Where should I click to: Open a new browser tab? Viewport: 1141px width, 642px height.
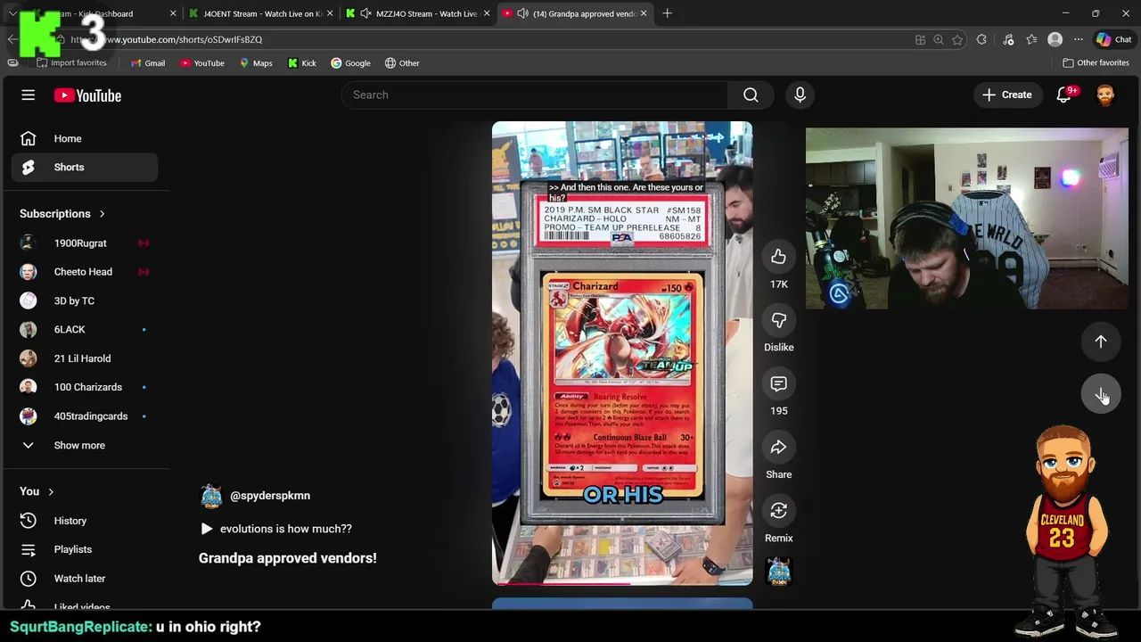point(667,13)
